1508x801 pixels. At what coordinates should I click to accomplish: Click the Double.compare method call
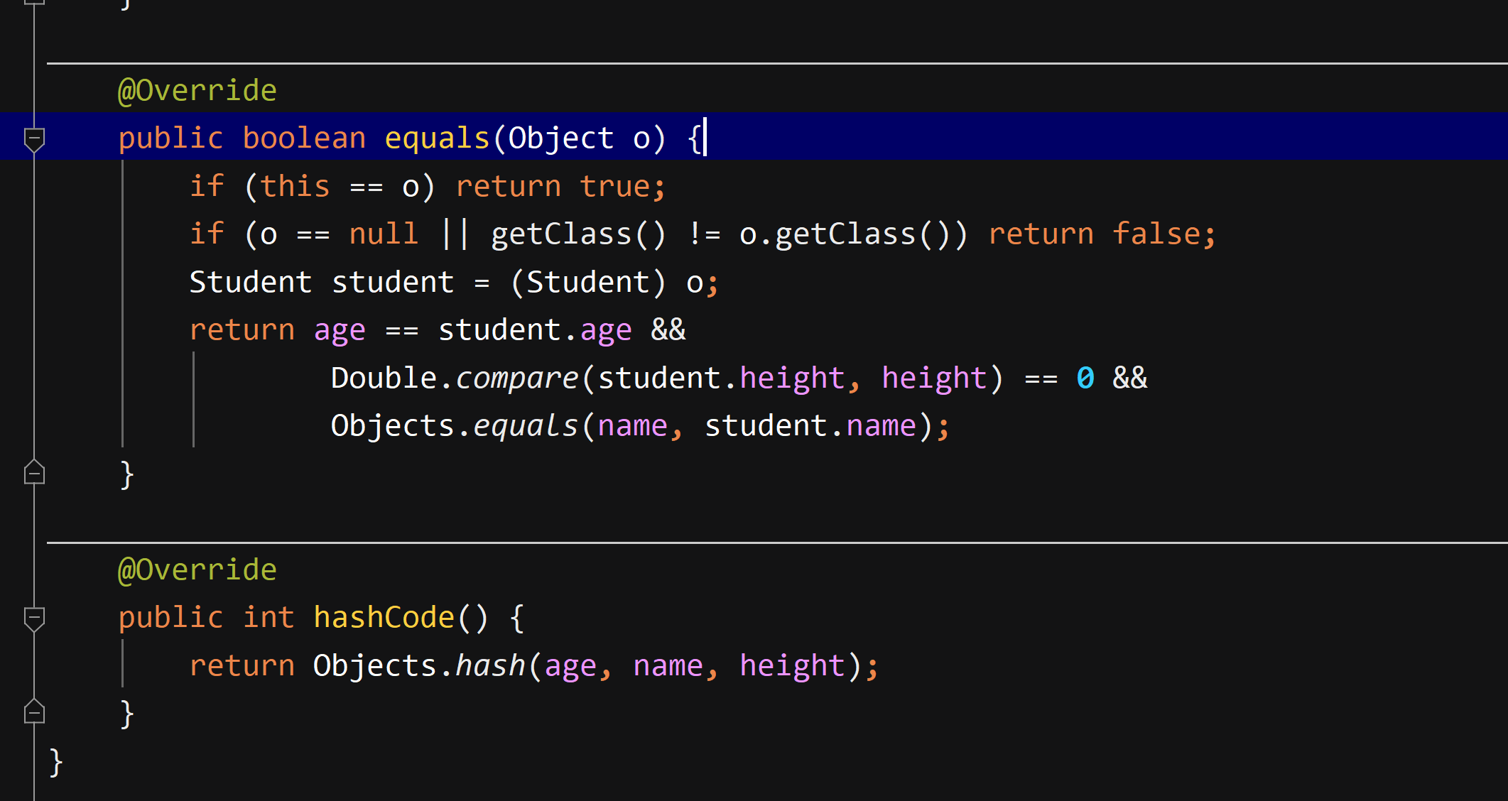pyautogui.click(x=455, y=377)
